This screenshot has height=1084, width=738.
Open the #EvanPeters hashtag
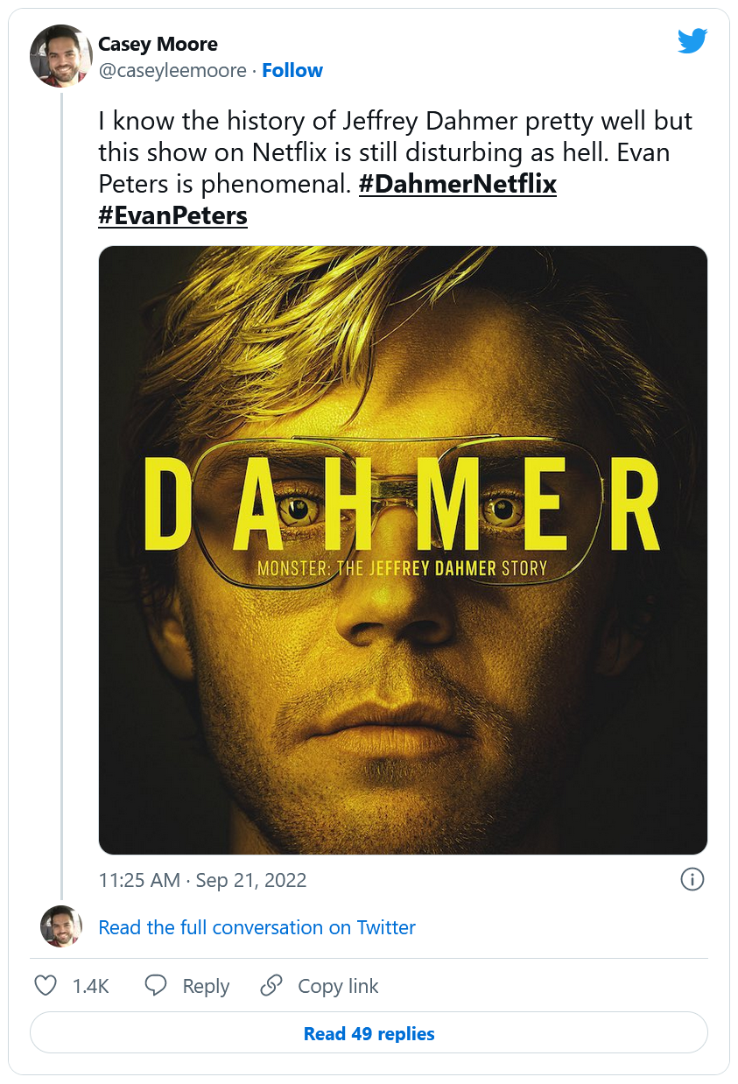coord(172,215)
